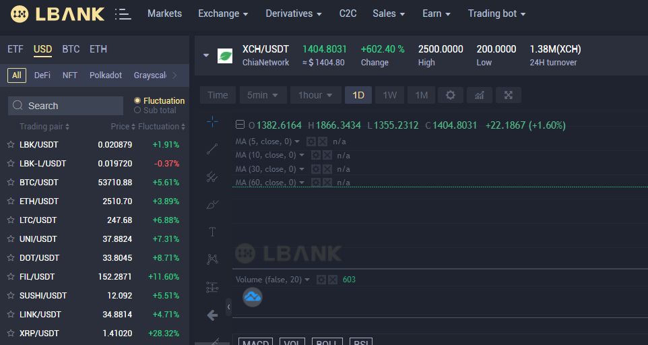Filter by DeFi category
Screen dimensions: 648x345
(42, 75)
